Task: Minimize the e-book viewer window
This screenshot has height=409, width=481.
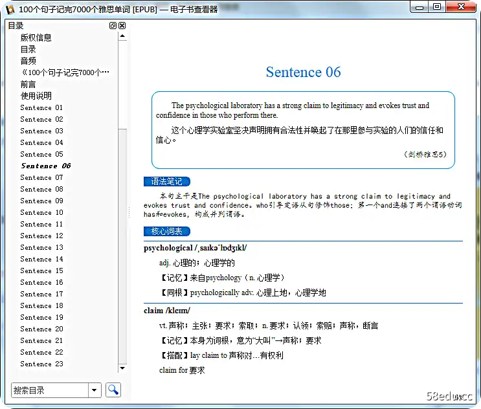Action: click(419, 7)
